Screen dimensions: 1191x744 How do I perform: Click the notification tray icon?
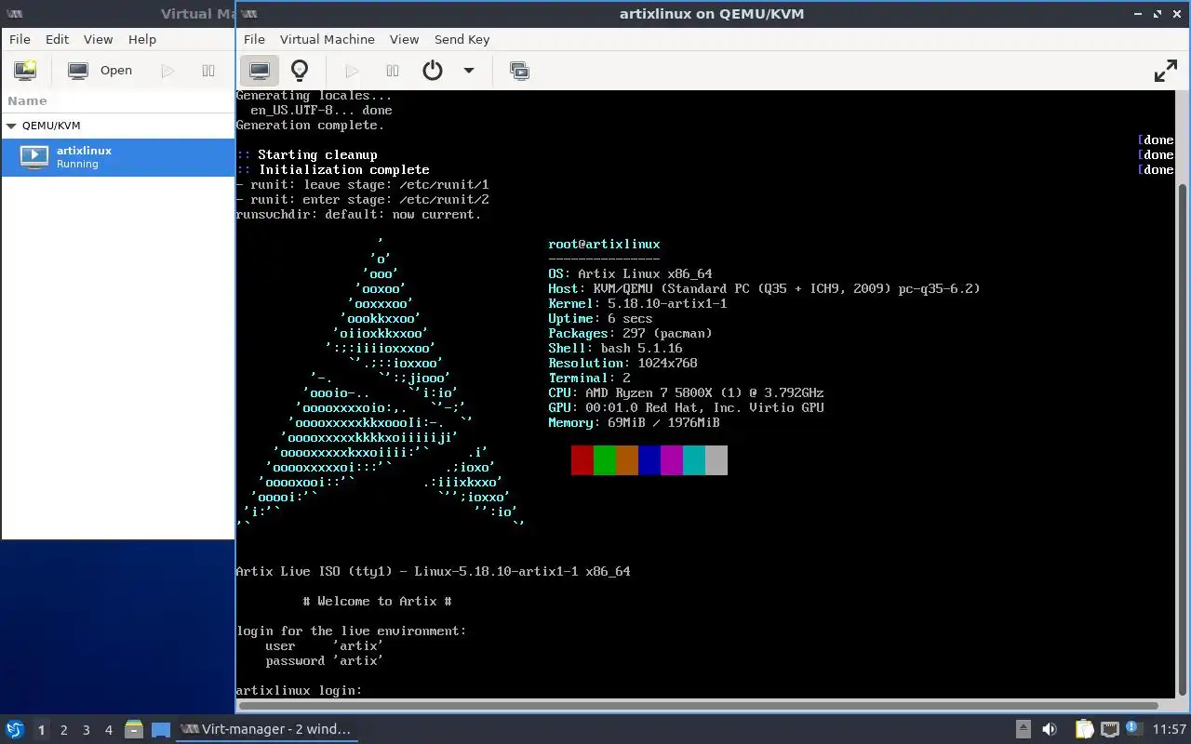[1134, 729]
